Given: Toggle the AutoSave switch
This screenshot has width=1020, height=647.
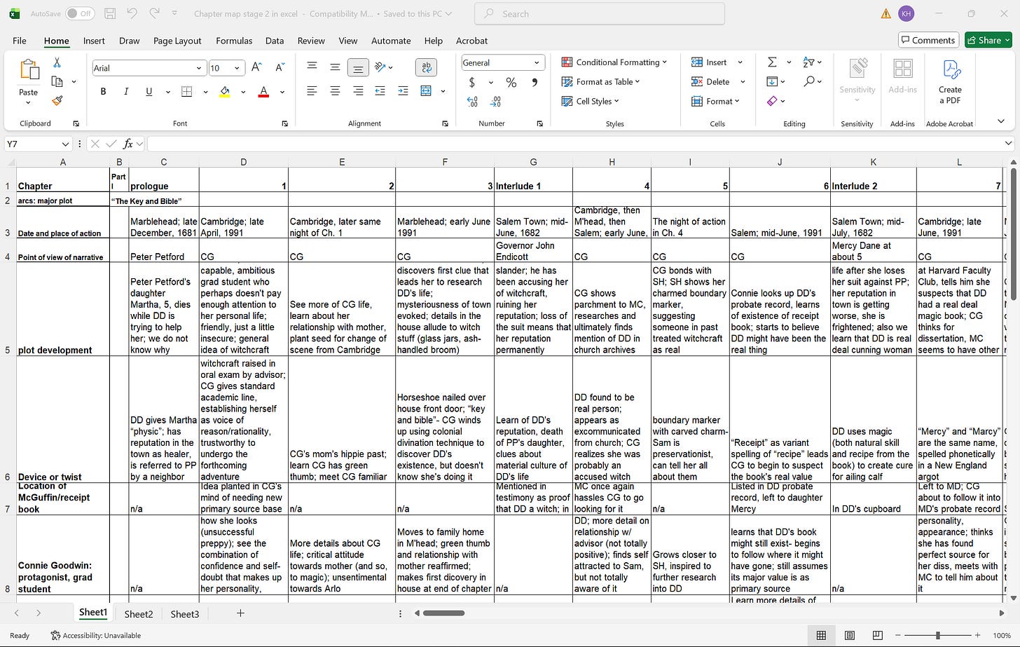Looking at the screenshot, I should [x=80, y=13].
